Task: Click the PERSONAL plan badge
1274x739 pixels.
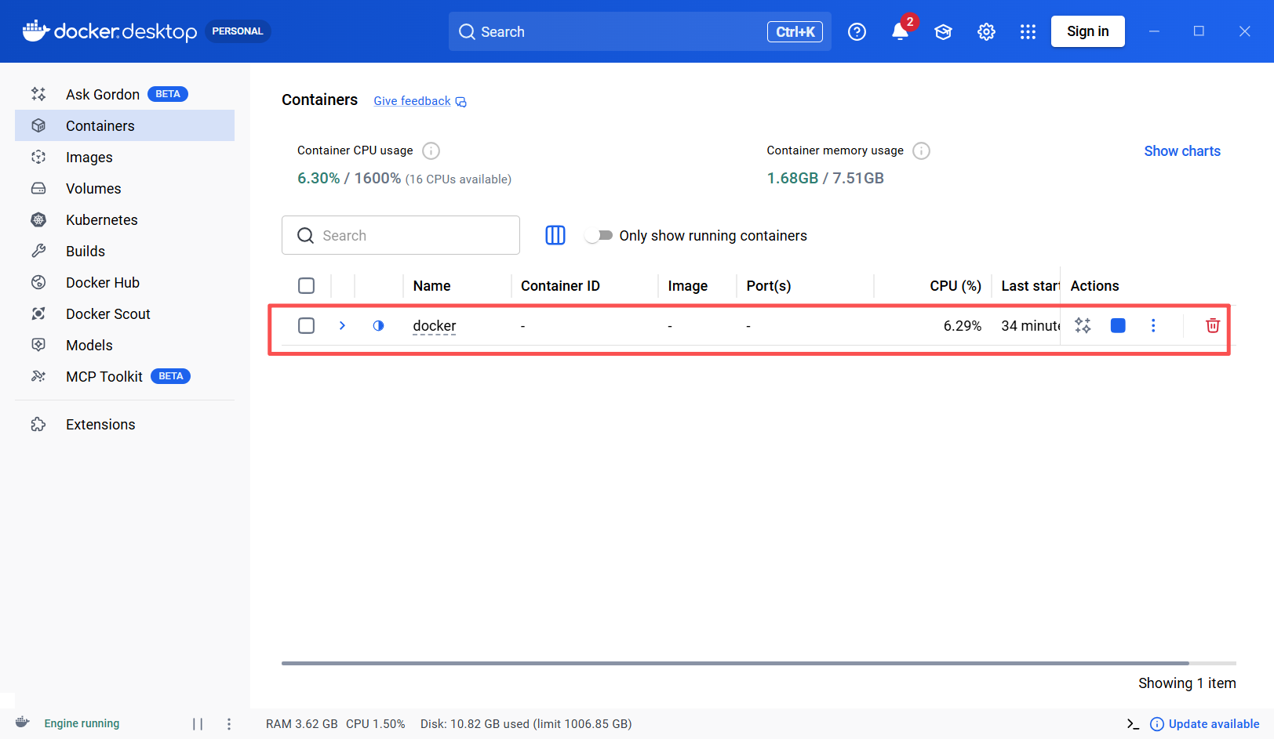Action: coord(237,31)
